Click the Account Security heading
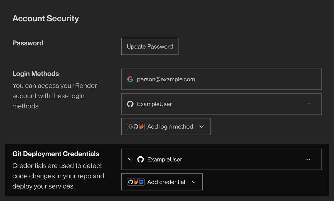 (46, 18)
